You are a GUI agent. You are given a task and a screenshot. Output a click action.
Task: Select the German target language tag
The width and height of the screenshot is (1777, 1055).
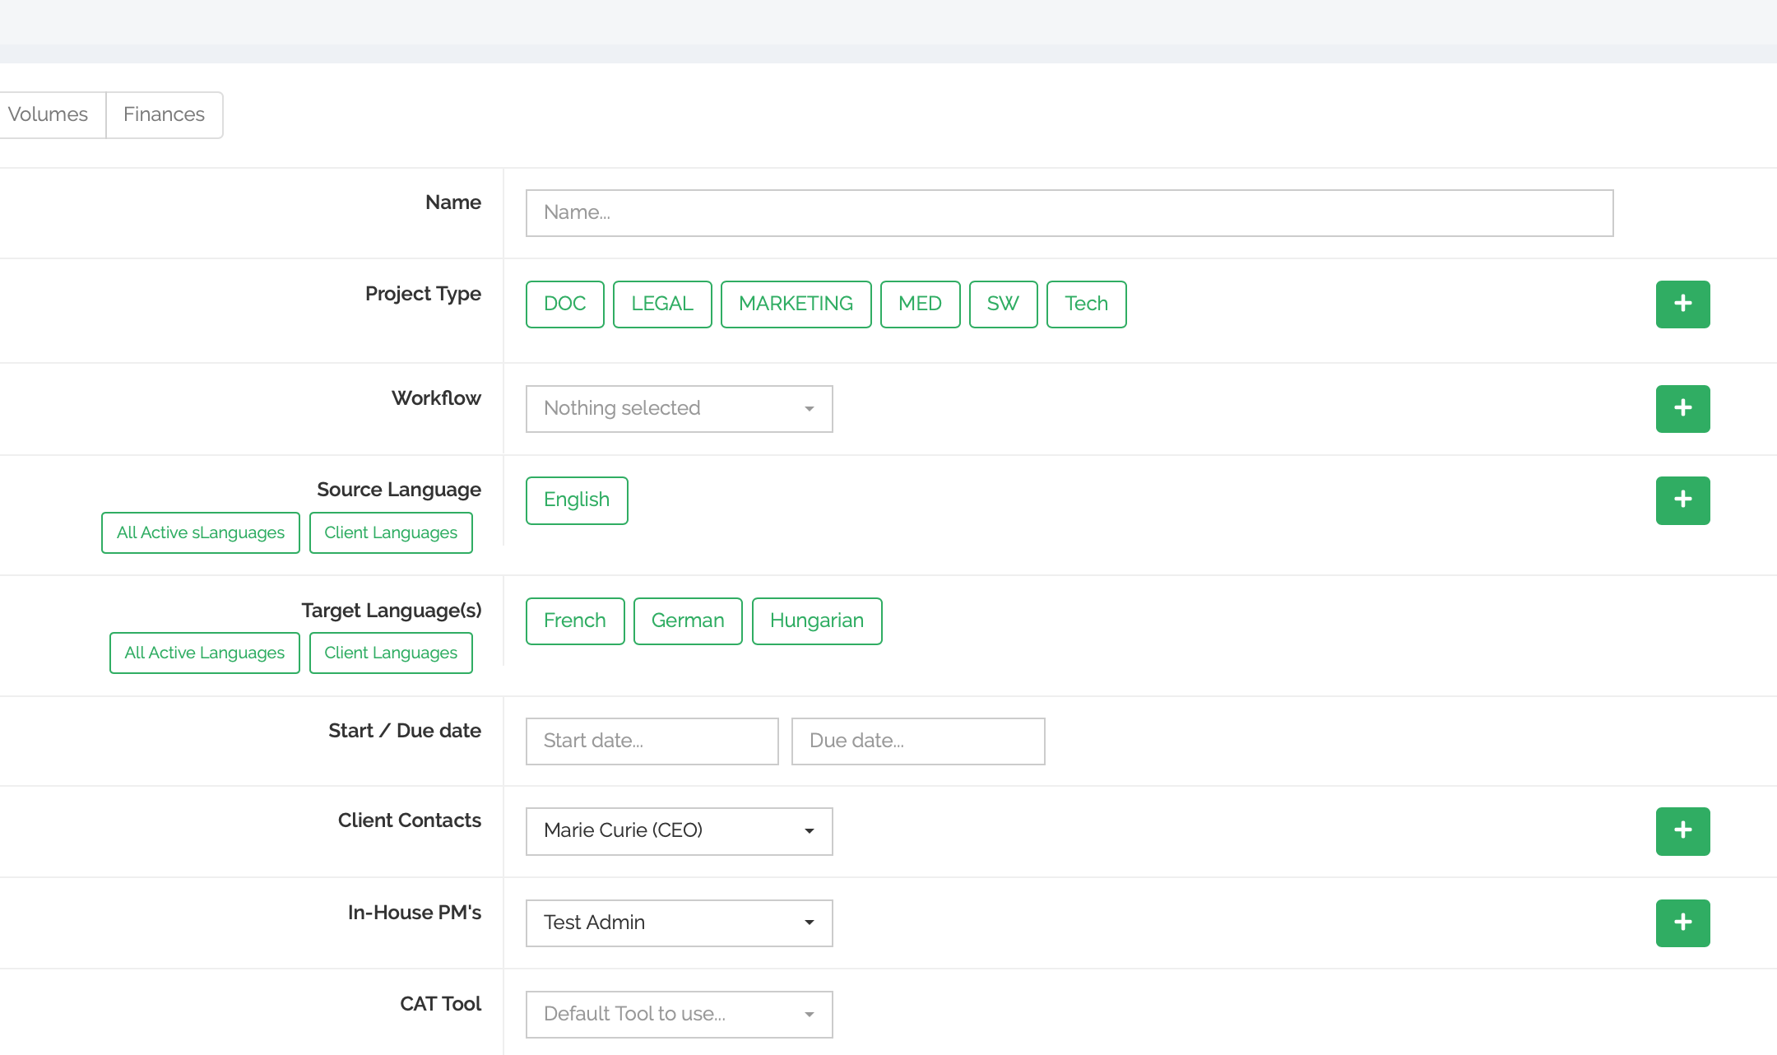point(687,621)
